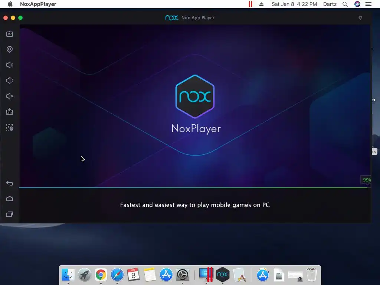This screenshot has width=380, height=285.
Task: Launch Safari from the Dock
Action: click(117, 275)
